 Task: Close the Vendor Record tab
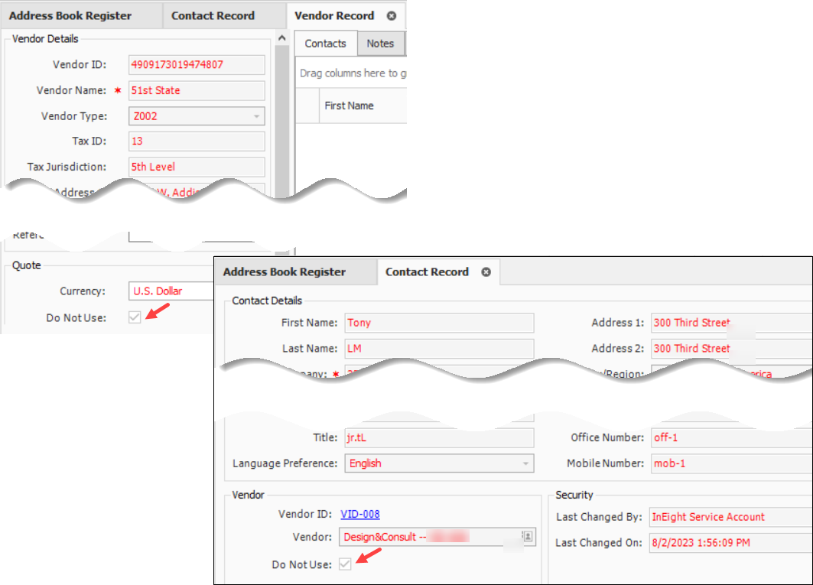tap(392, 15)
